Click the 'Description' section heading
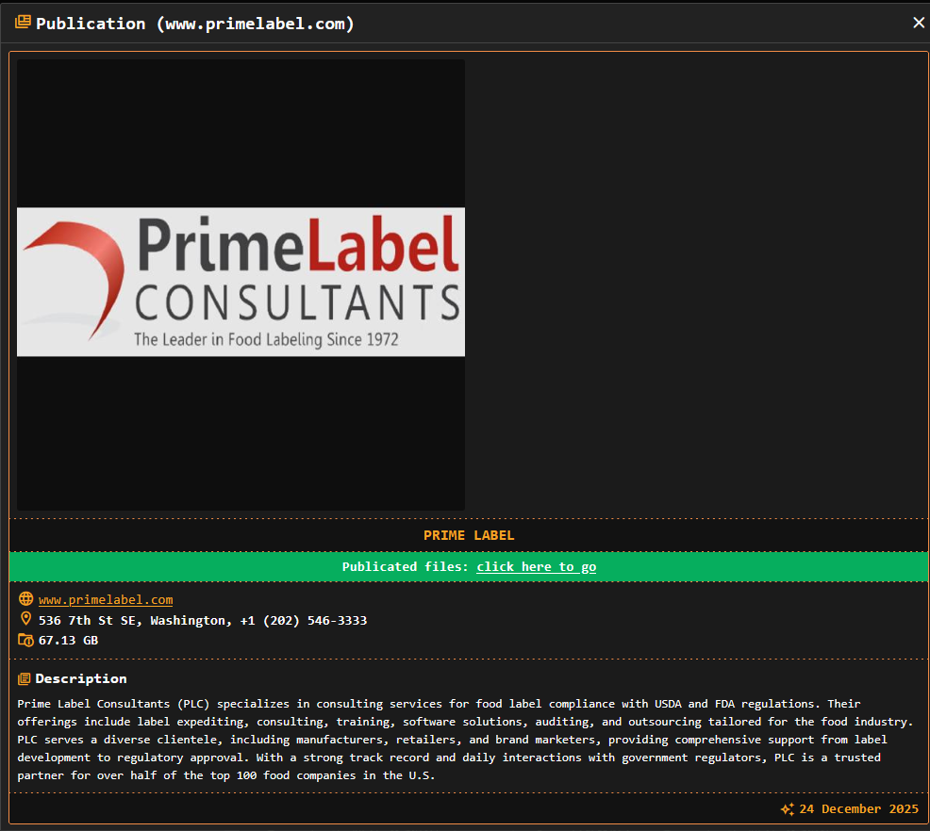The height and width of the screenshot is (831, 930). tap(81, 678)
